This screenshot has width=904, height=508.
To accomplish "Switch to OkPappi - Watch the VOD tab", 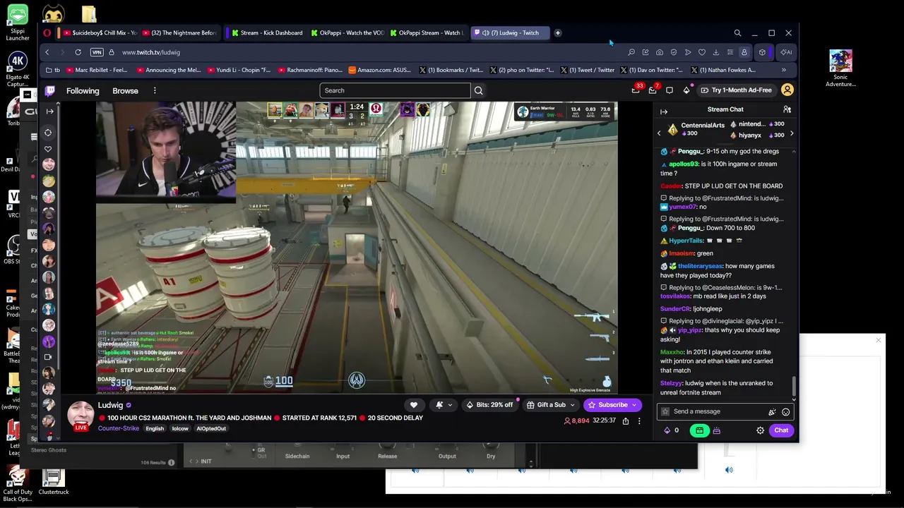I will tap(347, 32).
